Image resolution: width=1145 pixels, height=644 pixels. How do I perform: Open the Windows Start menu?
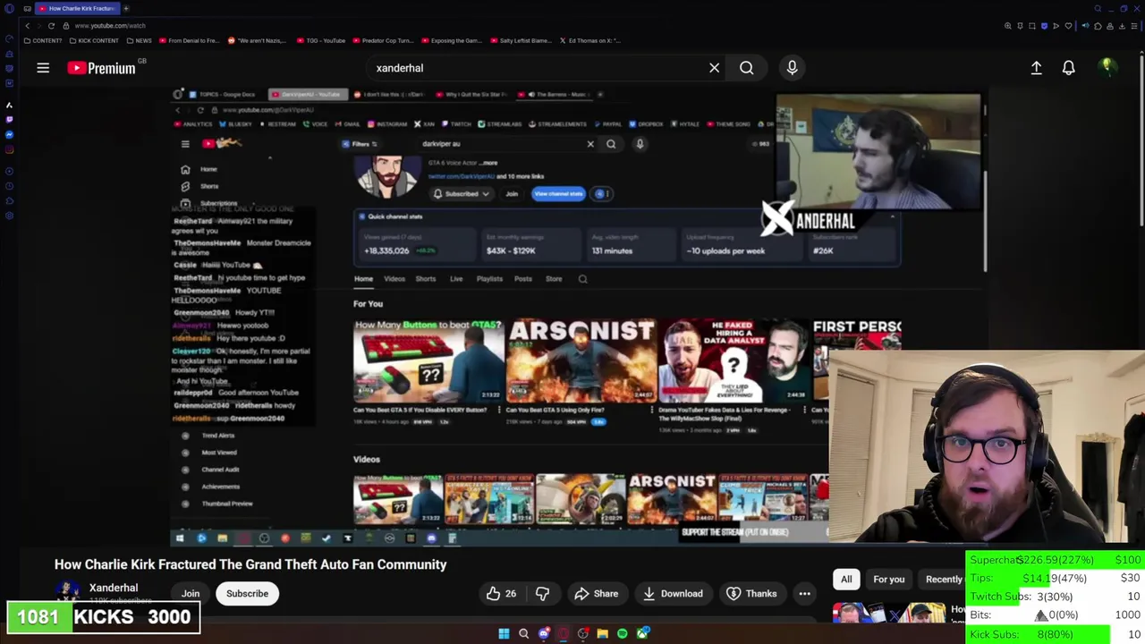pyautogui.click(x=504, y=634)
